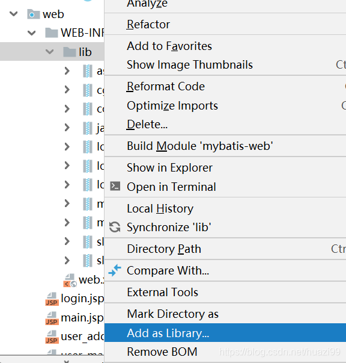Click the Open in Terminal icon
This screenshot has width=346, height=363.
click(x=115, y=186)
